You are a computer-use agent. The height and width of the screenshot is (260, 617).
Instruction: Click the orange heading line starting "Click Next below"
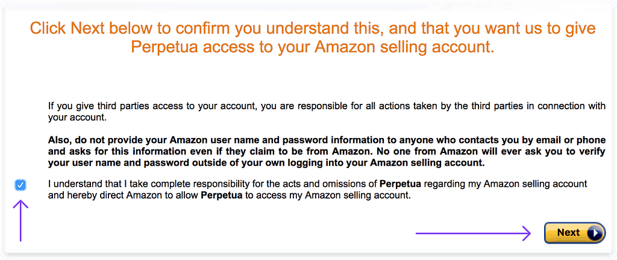coord(313,29)
